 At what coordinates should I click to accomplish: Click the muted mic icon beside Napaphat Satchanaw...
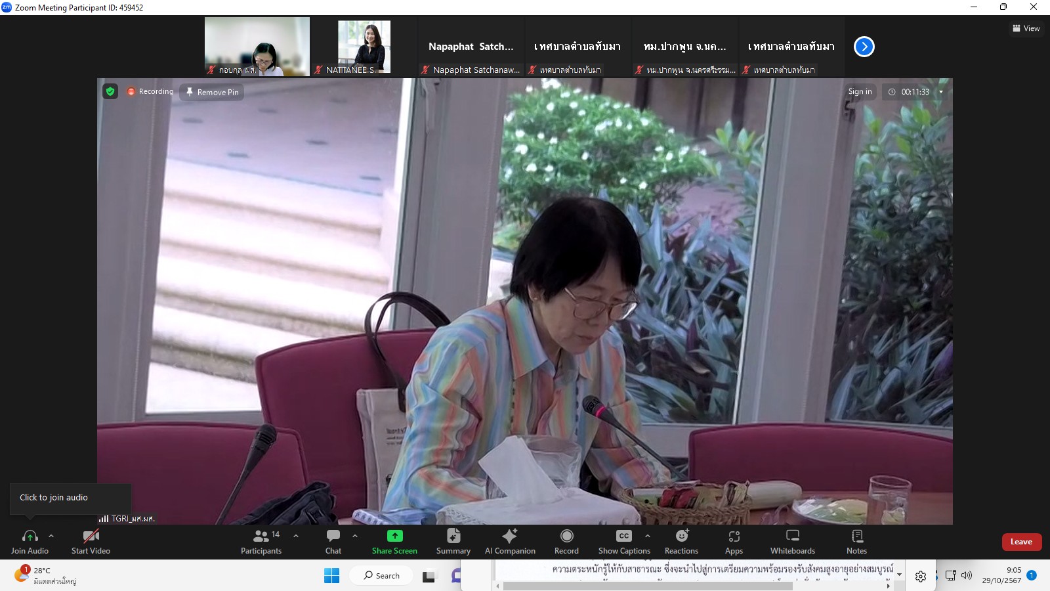[425, 70]
